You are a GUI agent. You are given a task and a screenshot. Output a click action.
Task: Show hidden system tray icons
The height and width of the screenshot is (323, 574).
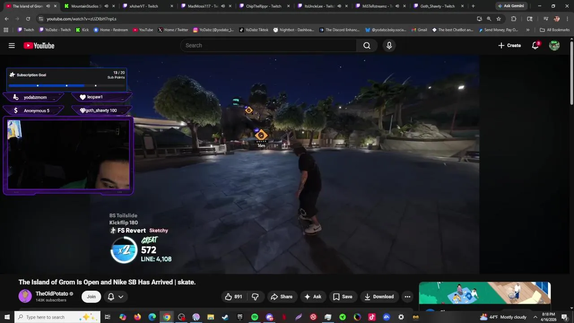[x=535, y=317]
